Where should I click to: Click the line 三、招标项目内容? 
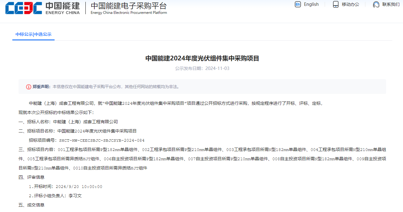click(x=202, y=159)
